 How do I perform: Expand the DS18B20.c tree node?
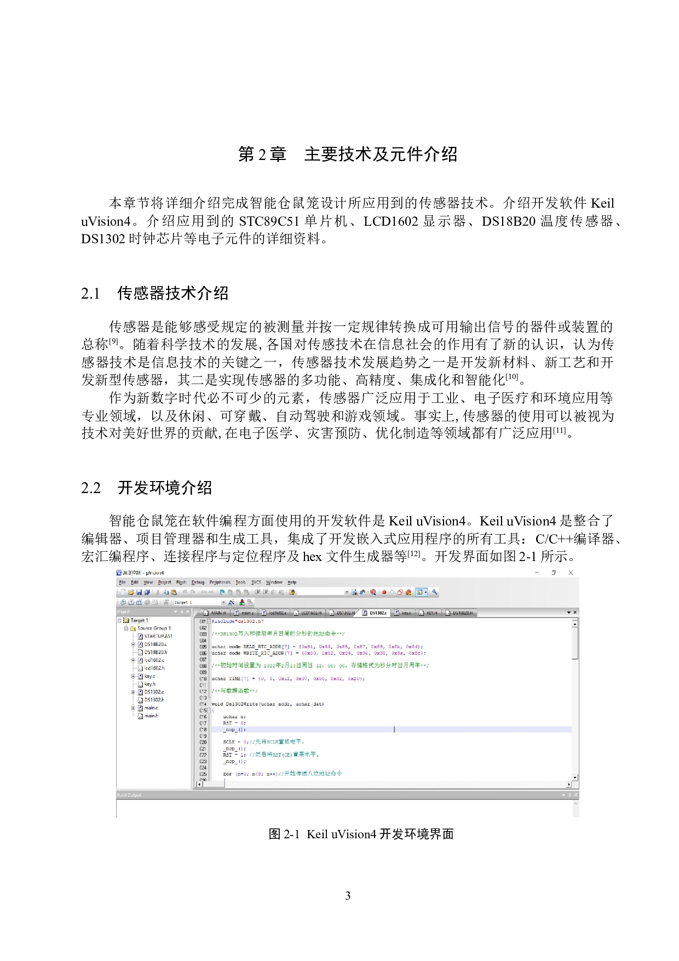coord(133,644)
